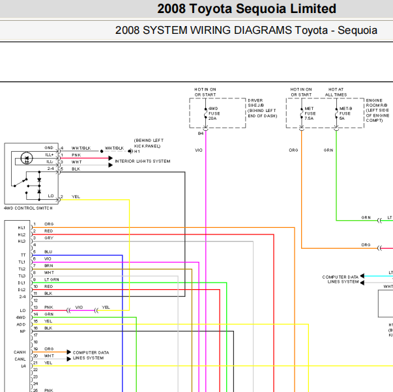Click the "ILL-" terminal in the 4WD switch
Viewport: 393px width, 392px height.
[x=50, y=161]
